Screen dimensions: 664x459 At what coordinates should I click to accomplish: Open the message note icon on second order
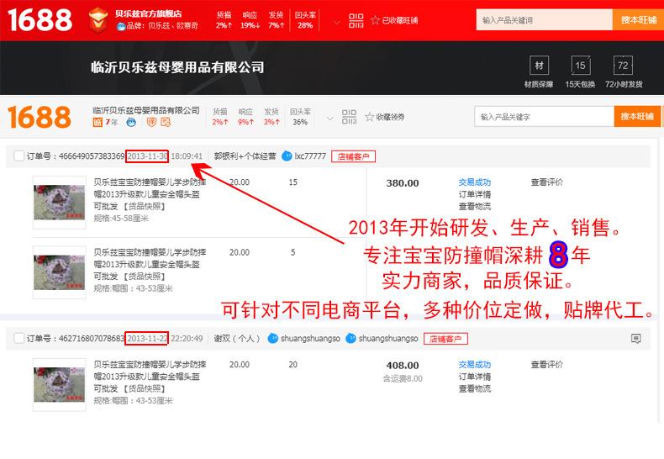pyautogui.click(x=636, y=339)
